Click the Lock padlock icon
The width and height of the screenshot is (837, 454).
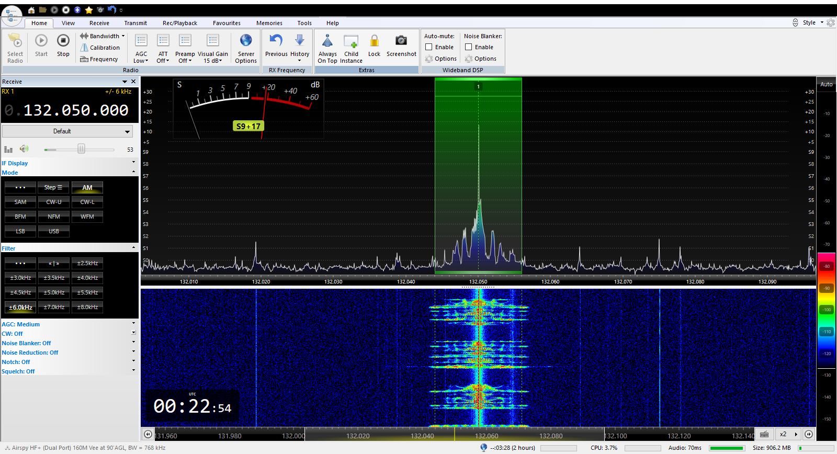pyautogui.click(x=374, y=41)
